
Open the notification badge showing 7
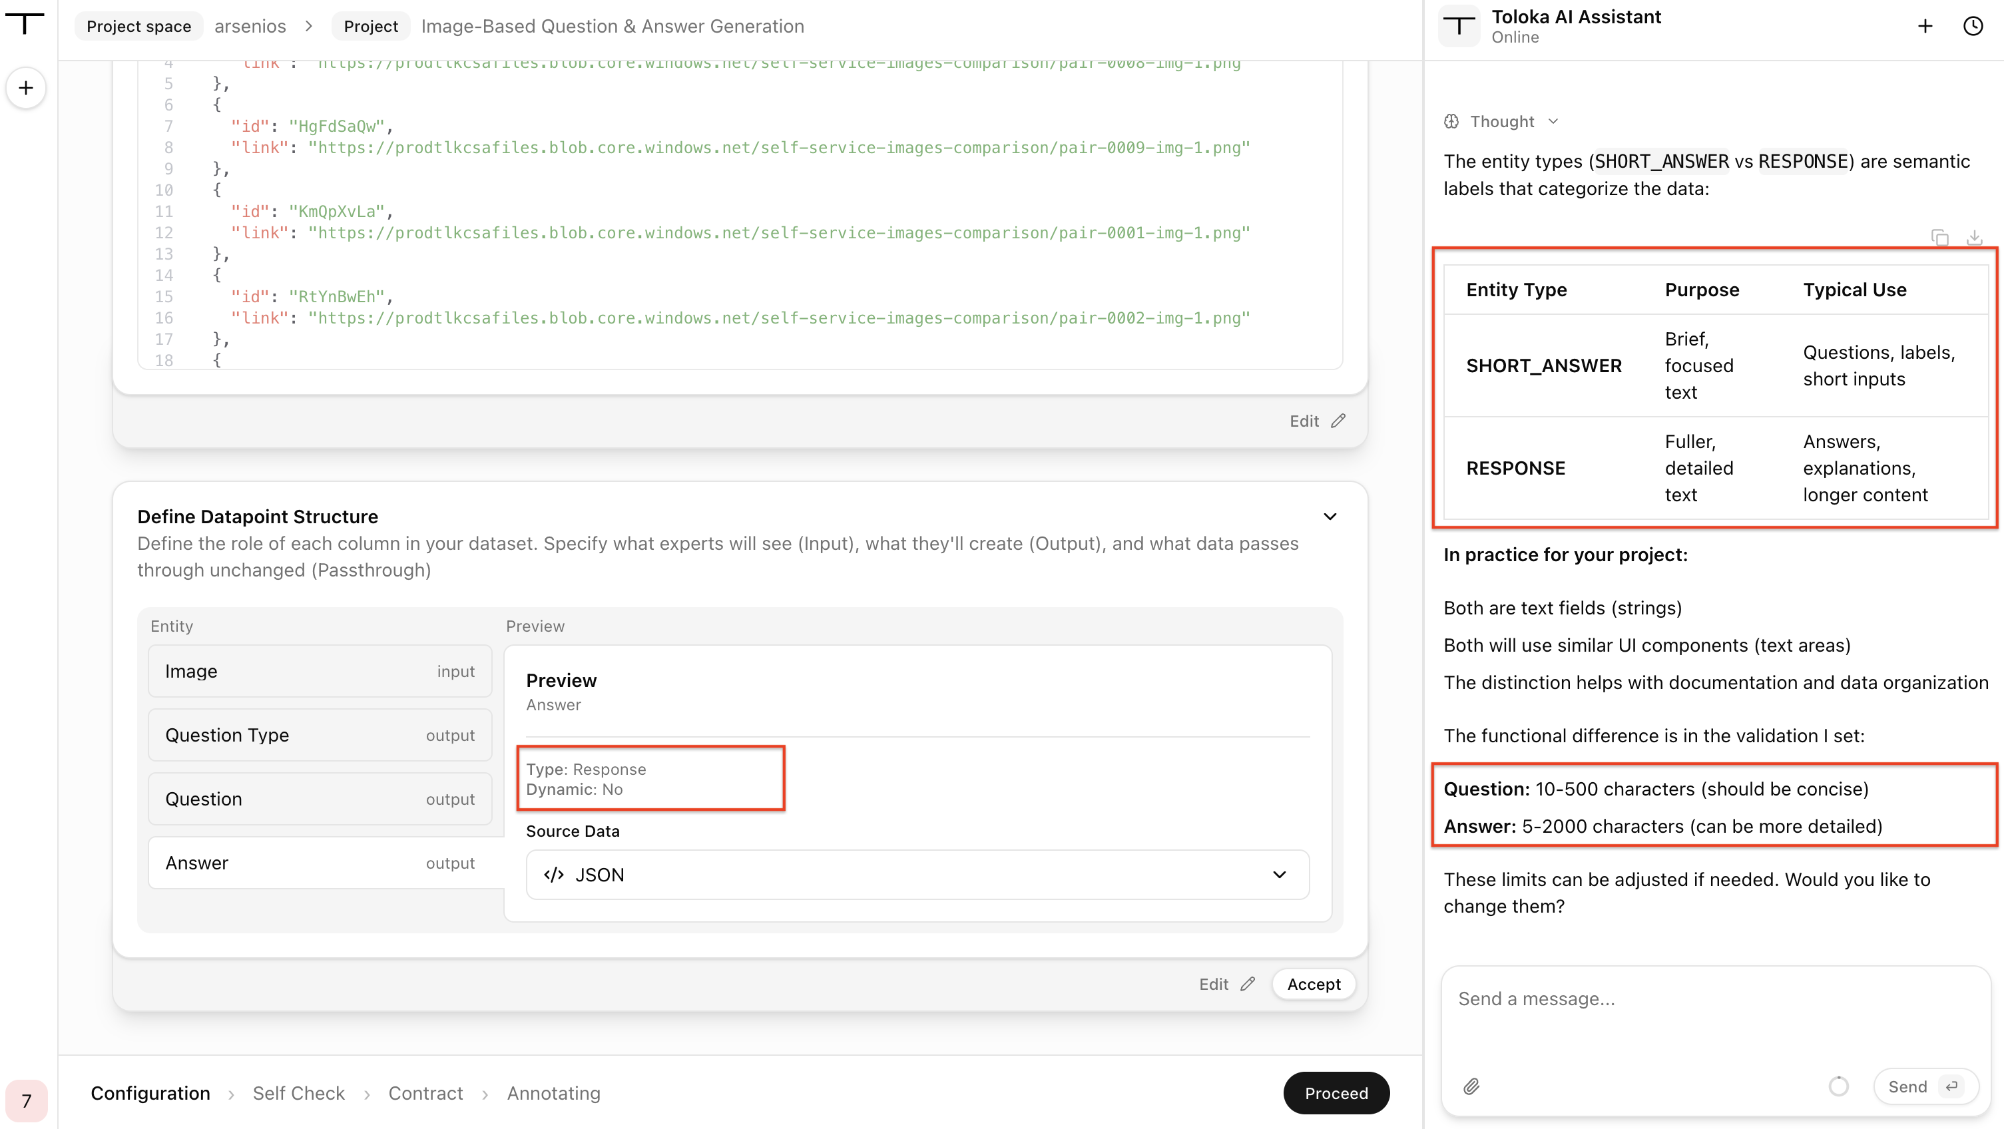26,1100
